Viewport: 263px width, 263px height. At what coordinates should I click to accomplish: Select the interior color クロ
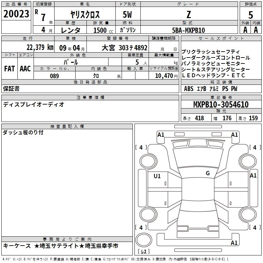(96, 76)
